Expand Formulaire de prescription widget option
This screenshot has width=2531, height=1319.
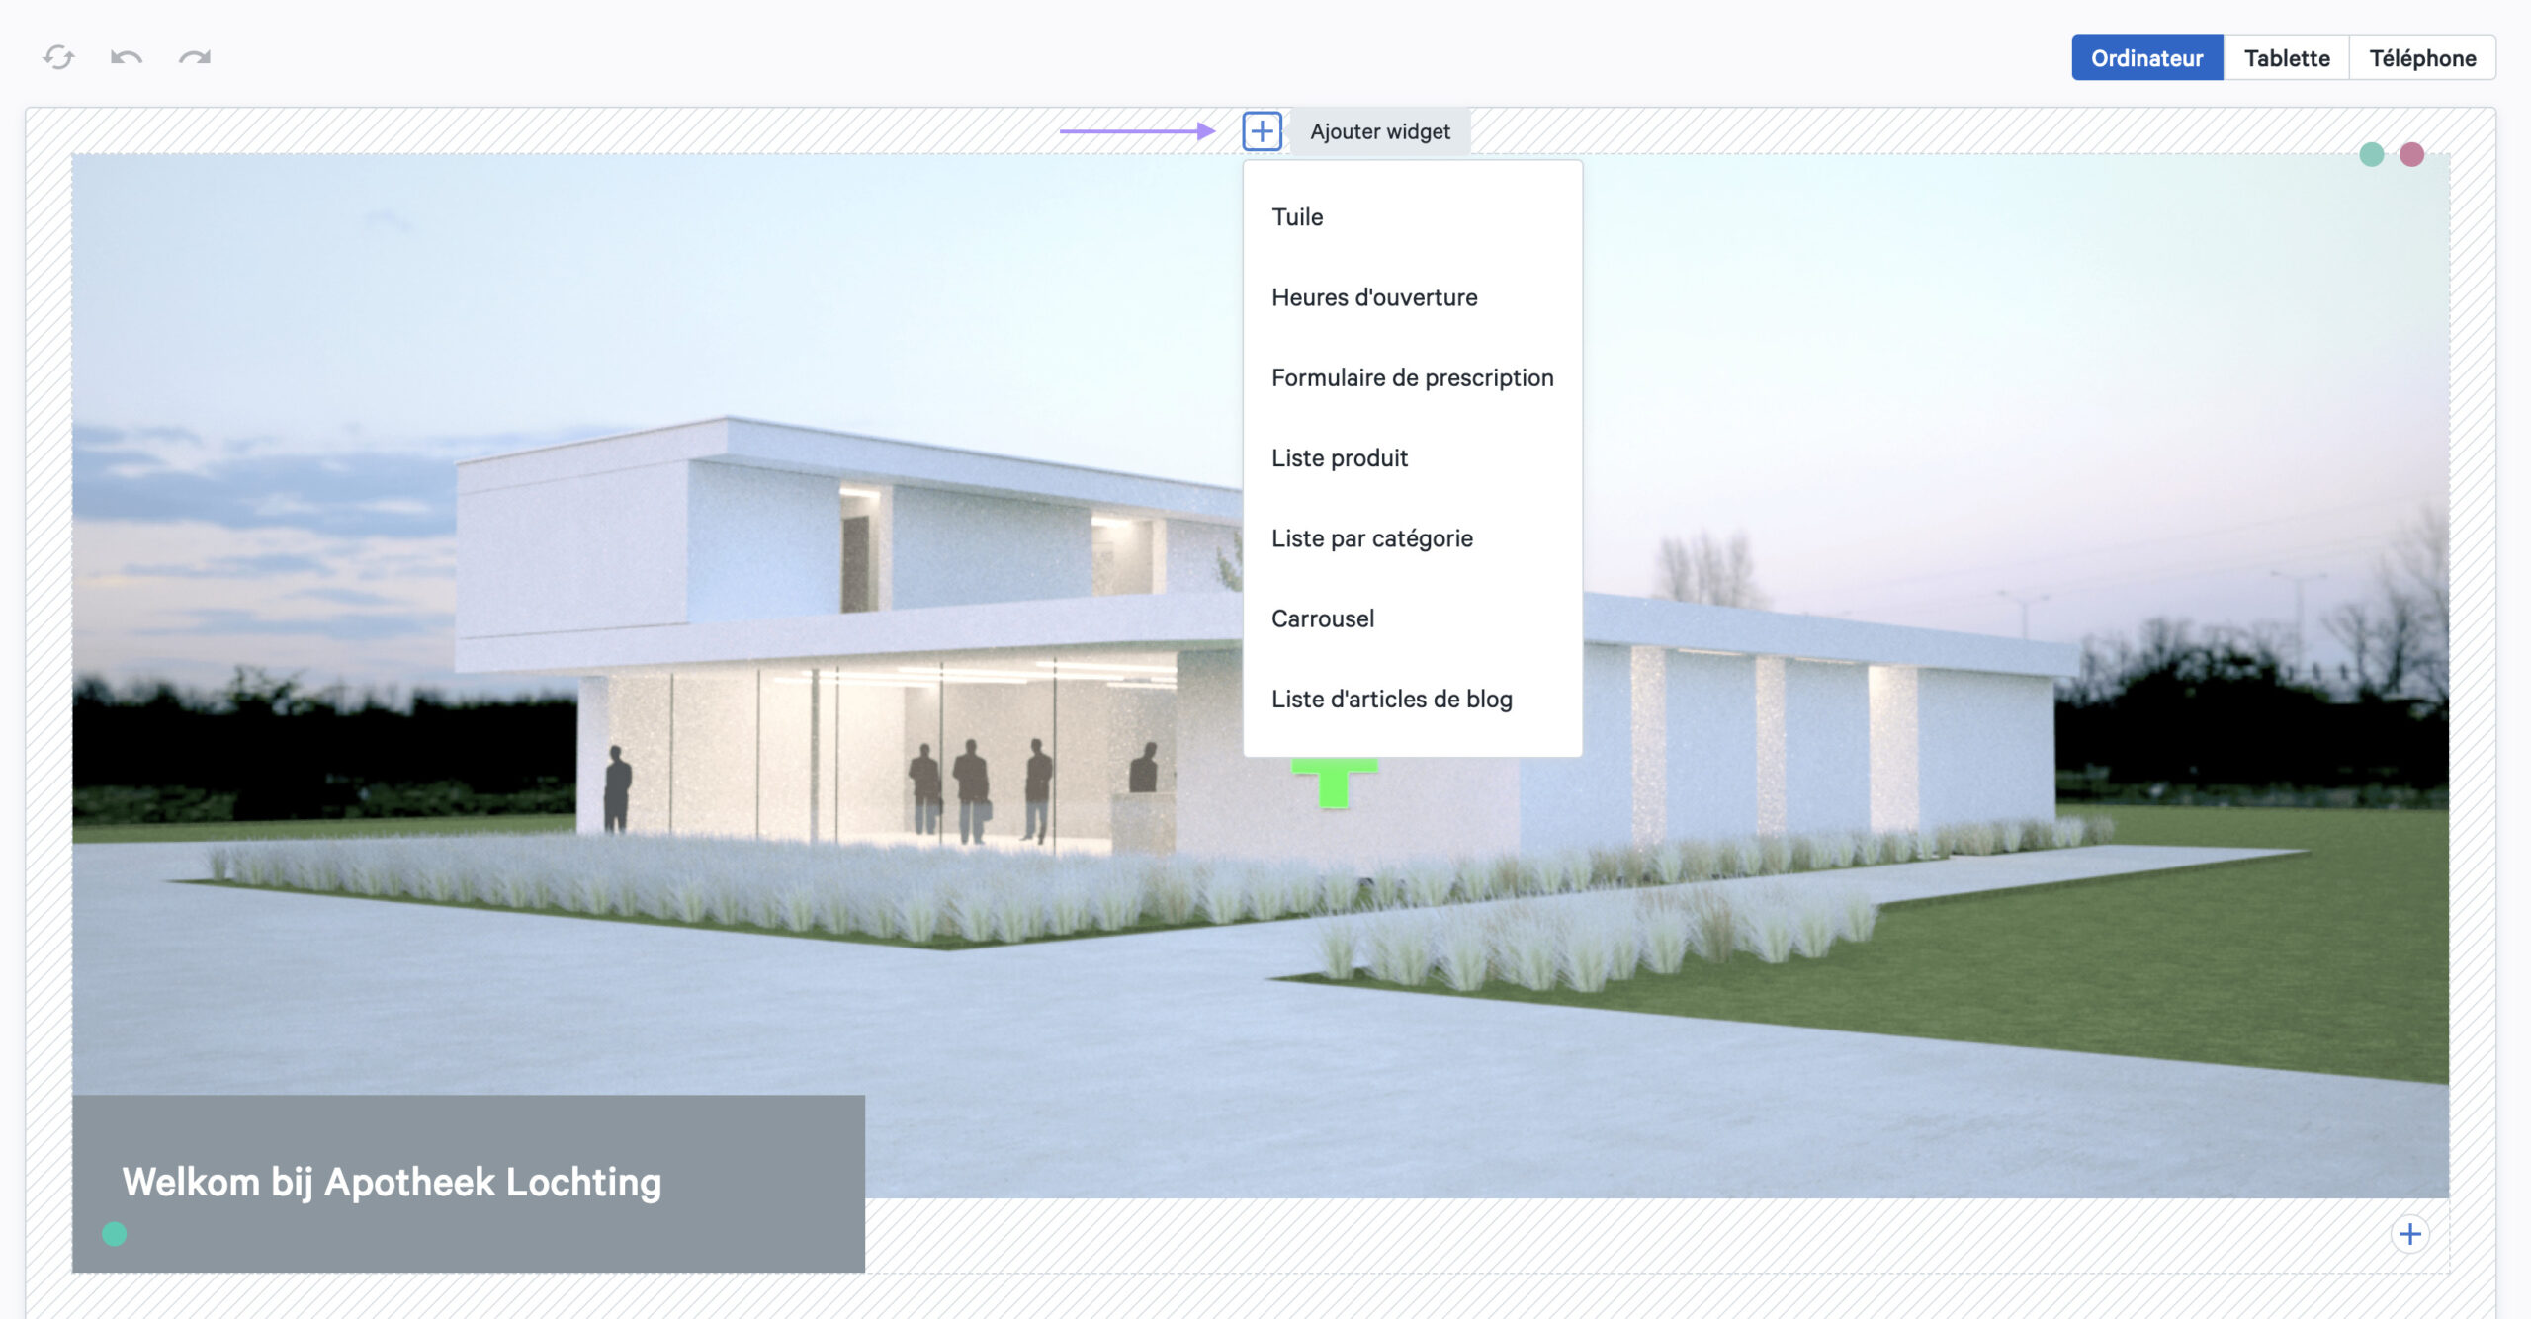(1413, 378)
